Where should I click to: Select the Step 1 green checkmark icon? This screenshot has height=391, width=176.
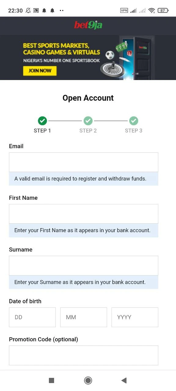click(x=42, y=121)
